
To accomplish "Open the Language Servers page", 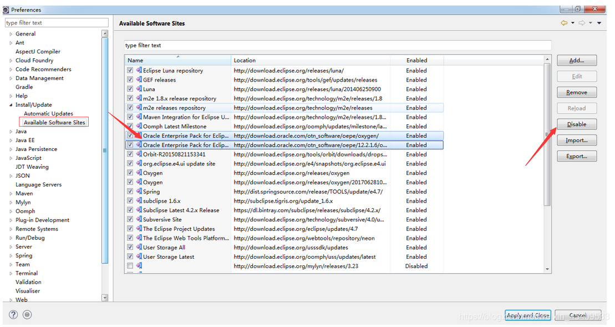I will [38, 184].
